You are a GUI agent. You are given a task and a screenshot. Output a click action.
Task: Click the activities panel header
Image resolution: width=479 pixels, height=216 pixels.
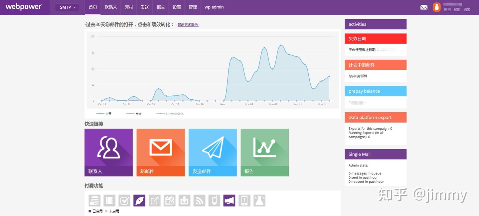[x=376, y=24]
